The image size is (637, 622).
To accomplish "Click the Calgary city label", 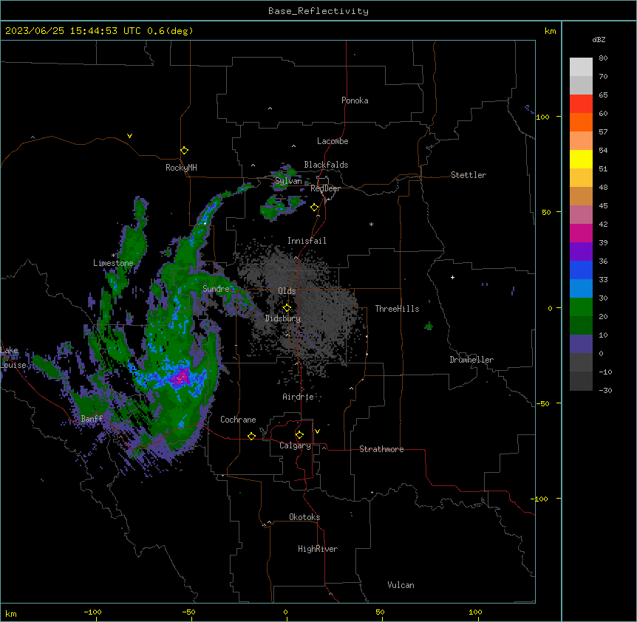I will pos(295,445).
